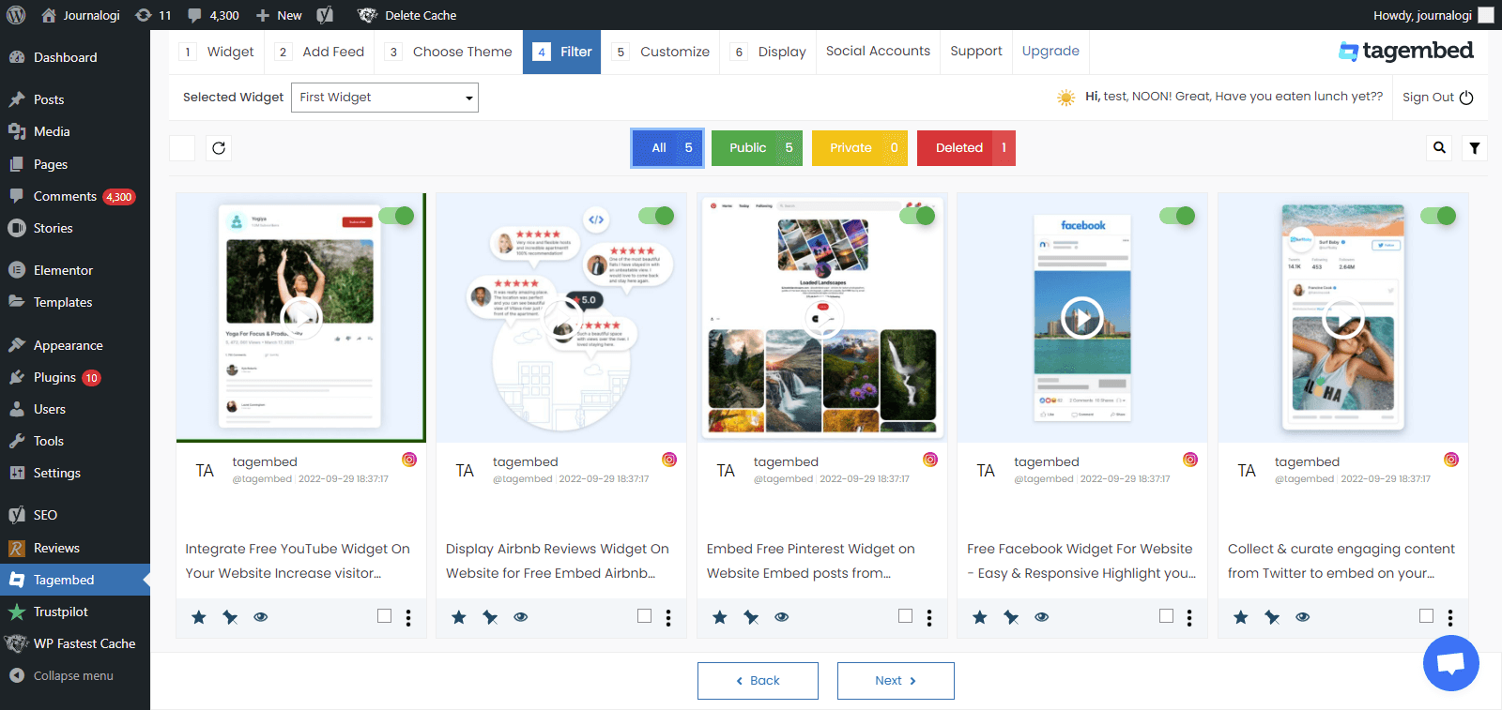
Task: Click pin icon on Facebook Widget card
Action: [1011, 617]
